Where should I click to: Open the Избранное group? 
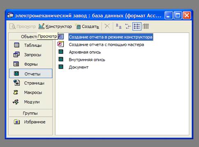click(31, 122)
